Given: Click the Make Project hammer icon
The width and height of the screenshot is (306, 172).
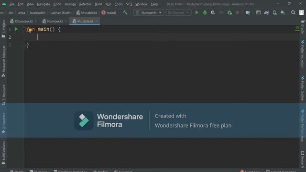Looking at the screenshot, I should coord(125,13).
